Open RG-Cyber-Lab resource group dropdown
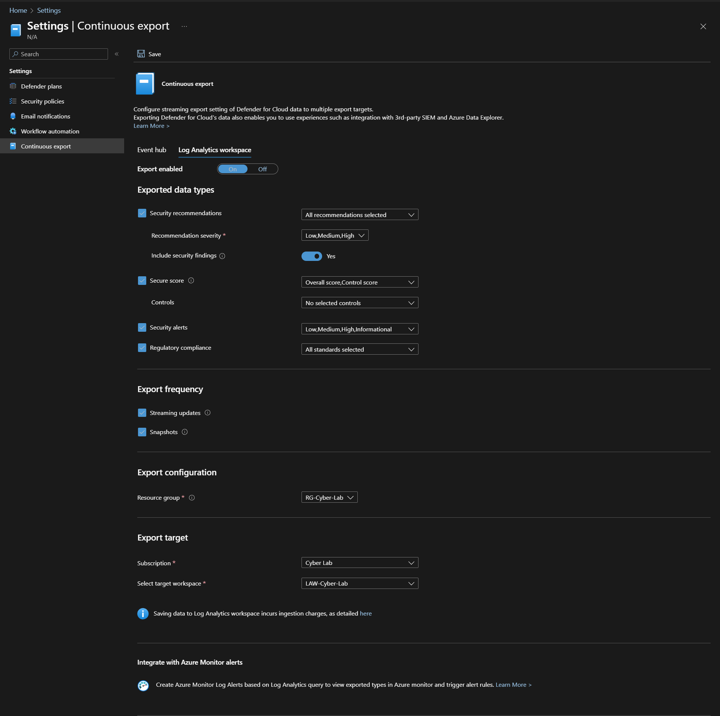The height and width of the screenshot is (716, 720). click(x=329, y=497)
